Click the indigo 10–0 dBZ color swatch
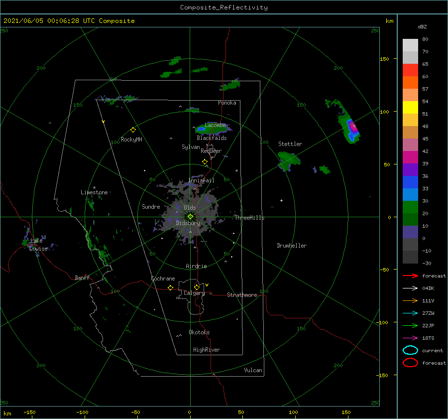 410,232
